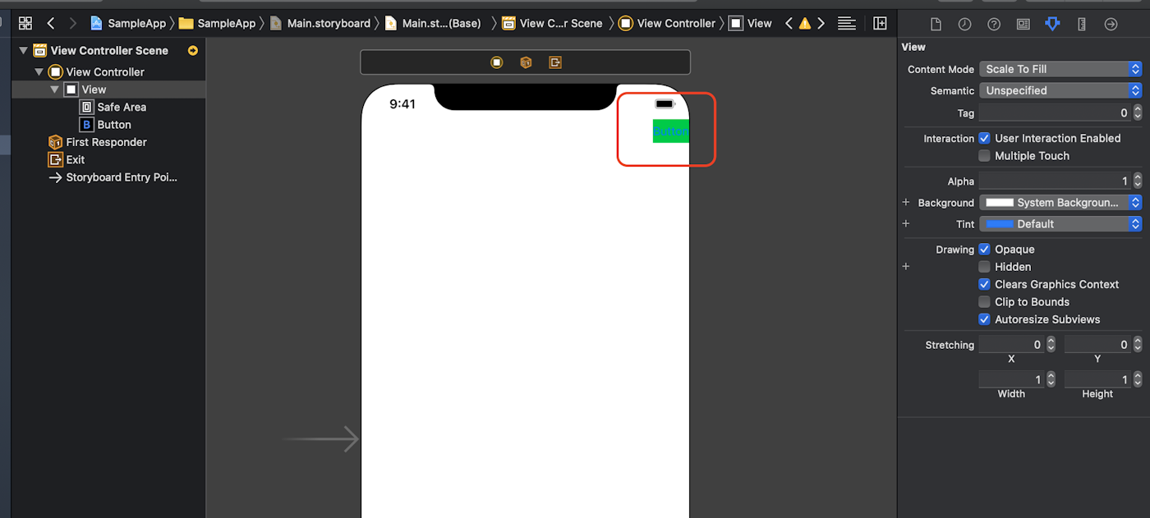Click the yellow outline issue indicator arrow
Viewport: 1150px width, 518px height.
[x=193, y=50]
